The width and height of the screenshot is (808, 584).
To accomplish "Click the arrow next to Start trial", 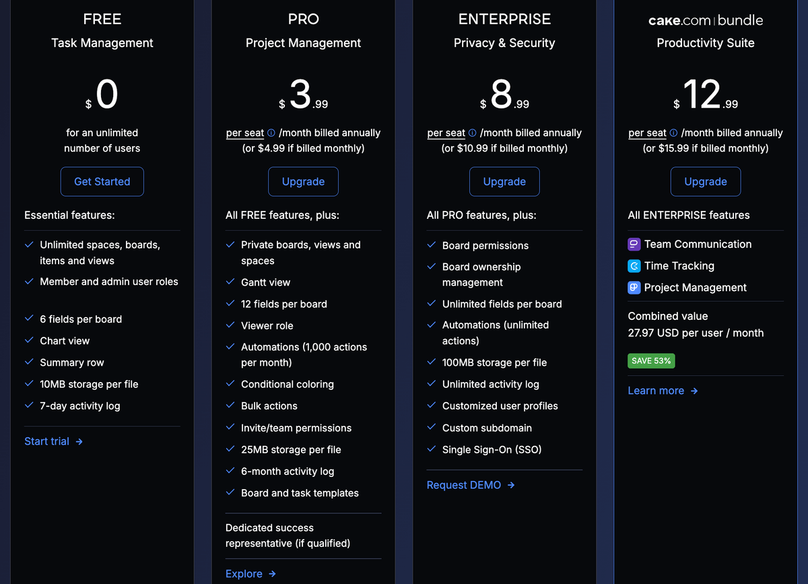I will pyautogui.click(x=79, y=442).
